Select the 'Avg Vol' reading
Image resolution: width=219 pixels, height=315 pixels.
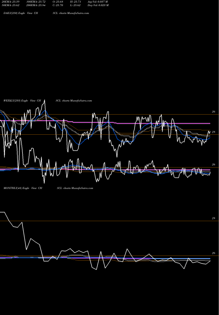pyautogui.click(x=98, y=2)
